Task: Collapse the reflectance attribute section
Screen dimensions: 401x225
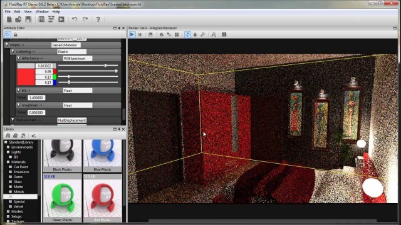Action: [18, 58]
